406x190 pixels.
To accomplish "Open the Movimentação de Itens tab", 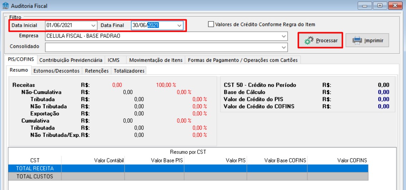I will click(156, 60).
